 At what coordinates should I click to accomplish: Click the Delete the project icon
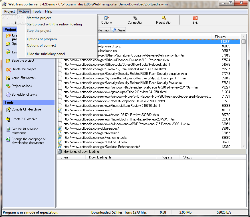coord(8,69)
